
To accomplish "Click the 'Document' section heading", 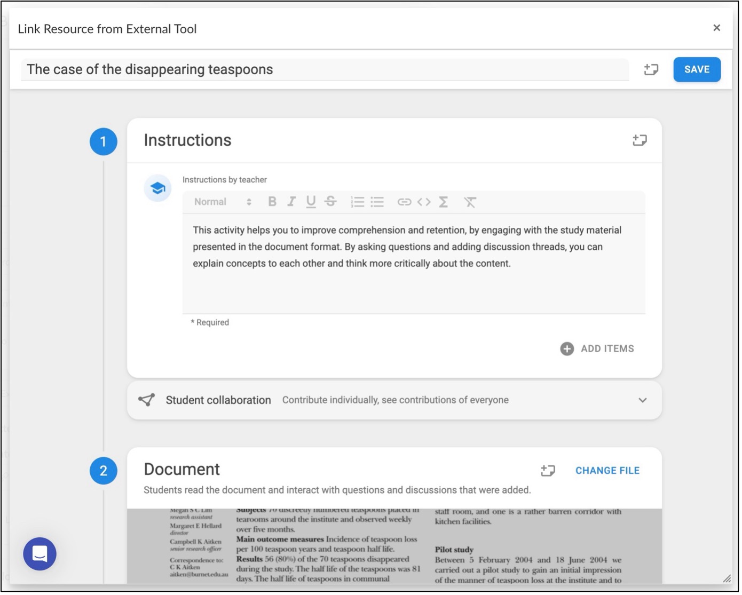I will [x=182, y=469].
